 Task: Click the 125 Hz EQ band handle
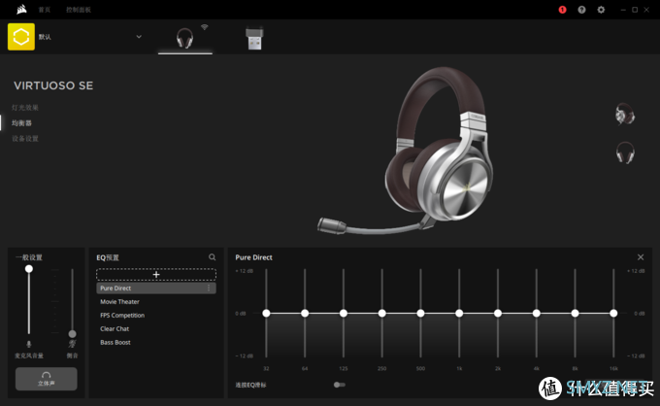coord(344,313)
